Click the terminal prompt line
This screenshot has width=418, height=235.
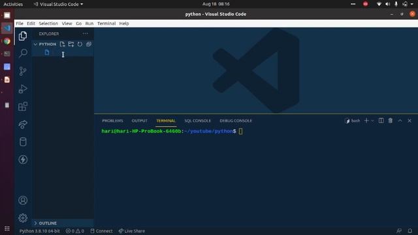pos(172,131)
